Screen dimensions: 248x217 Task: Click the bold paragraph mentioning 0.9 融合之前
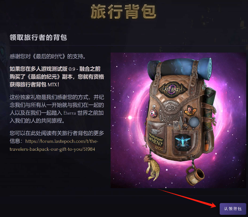(x=57, y=77)
